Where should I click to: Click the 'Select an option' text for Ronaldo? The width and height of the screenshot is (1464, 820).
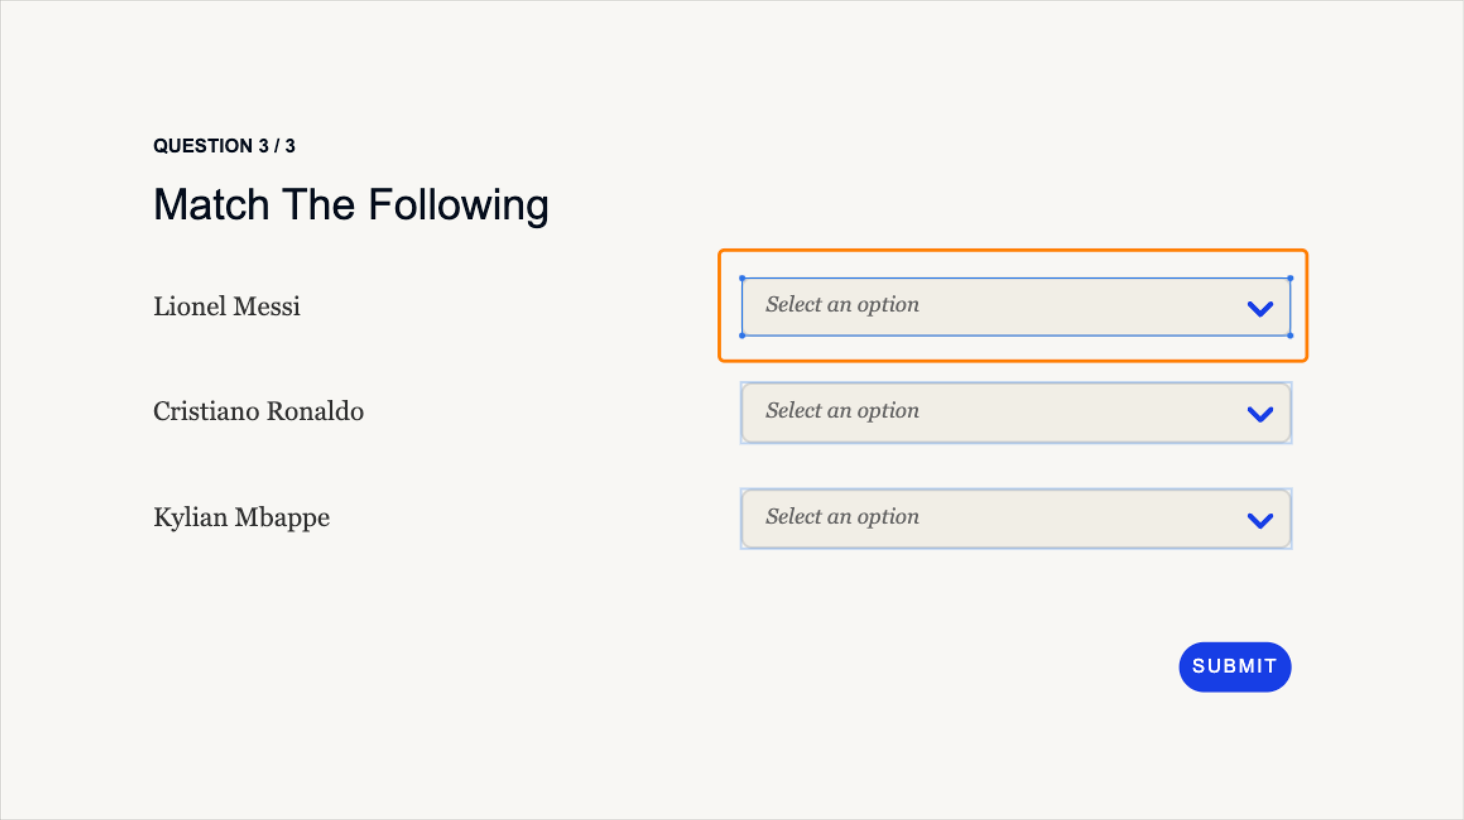[x=842, y=411]
